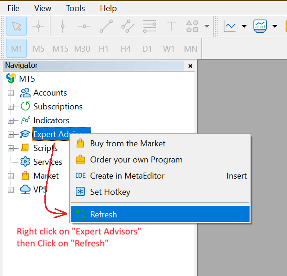The height and width of the screenshot is (276, 287).
Task: Click the Navigator panel title bar
Action: tap(93, 66)
